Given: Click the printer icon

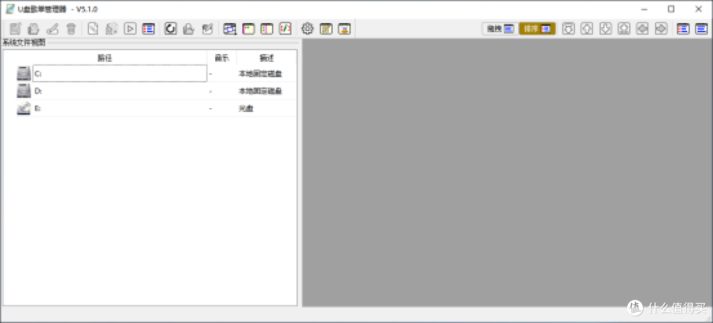Looking at the screenshot, I should click(x=189, y=29).
